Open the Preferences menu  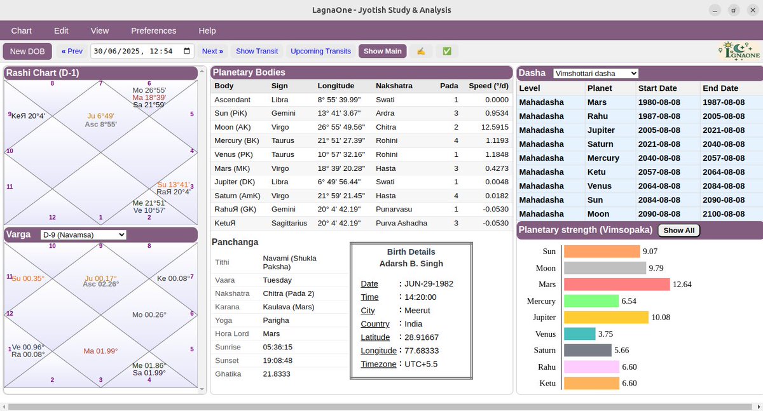pos(153,30)
